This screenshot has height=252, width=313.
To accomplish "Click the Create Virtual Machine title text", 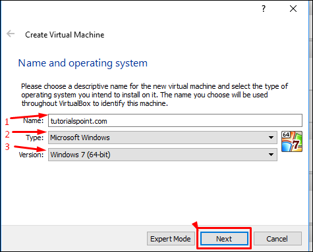I will [x=65, y=35].
